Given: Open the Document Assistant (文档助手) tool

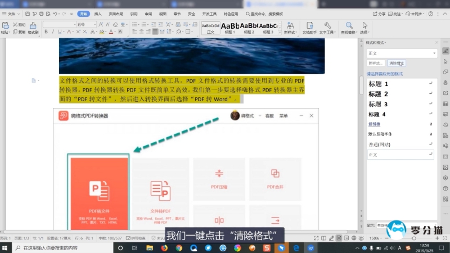Looking at the screenshot, I should (309, 28).
